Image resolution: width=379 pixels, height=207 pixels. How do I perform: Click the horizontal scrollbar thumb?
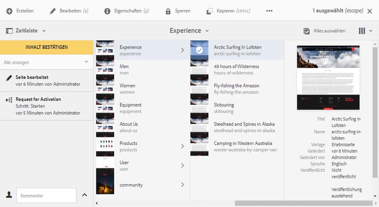(x=304, y=203)
